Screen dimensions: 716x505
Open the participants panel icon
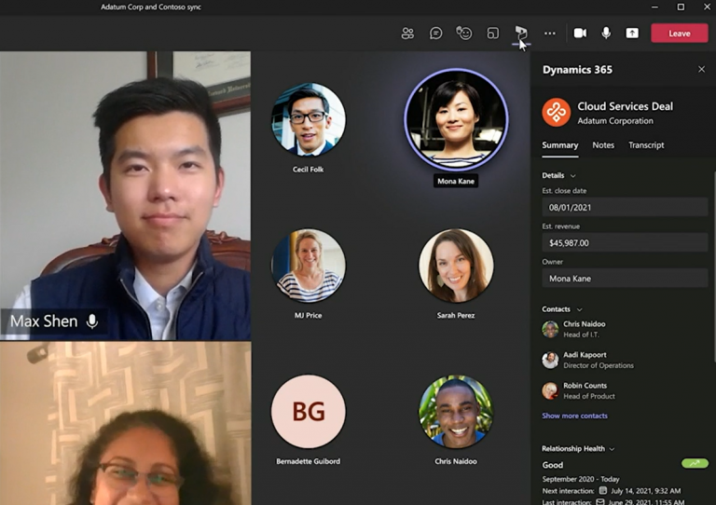[x=407, y=34]
